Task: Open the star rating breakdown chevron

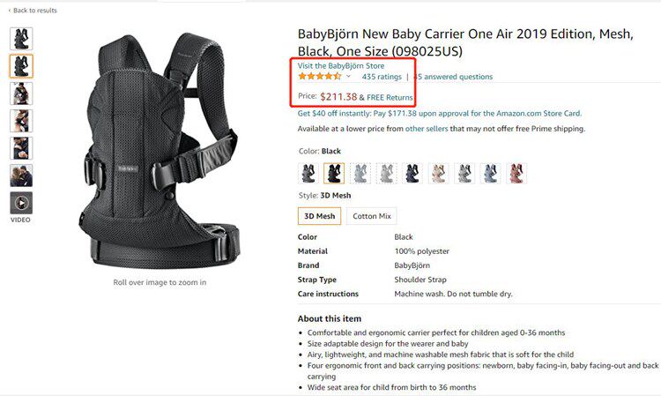Action: tap(349, 77)
